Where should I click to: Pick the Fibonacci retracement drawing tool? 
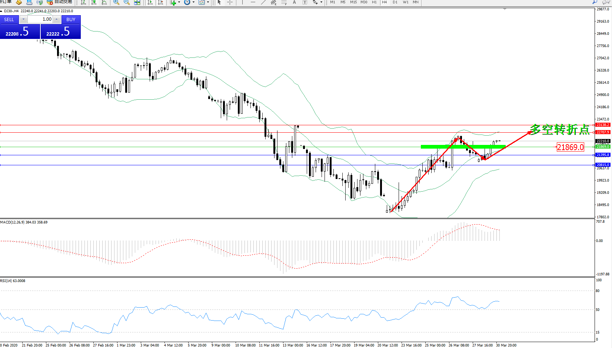point(284,2)
